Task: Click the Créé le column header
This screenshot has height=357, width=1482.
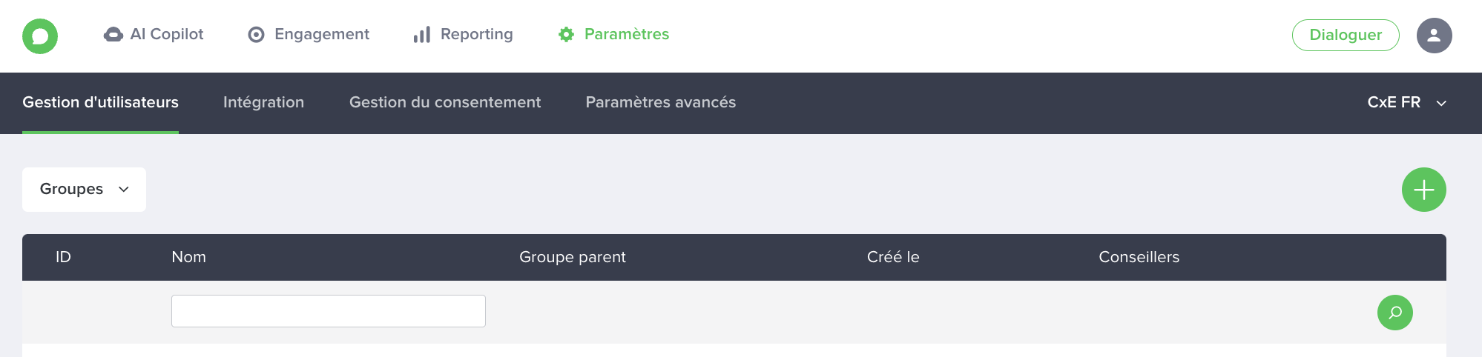Action: coord(893,257)
